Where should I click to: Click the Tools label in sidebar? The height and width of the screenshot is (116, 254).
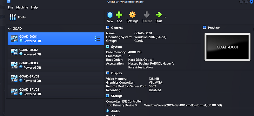(22, 17)
